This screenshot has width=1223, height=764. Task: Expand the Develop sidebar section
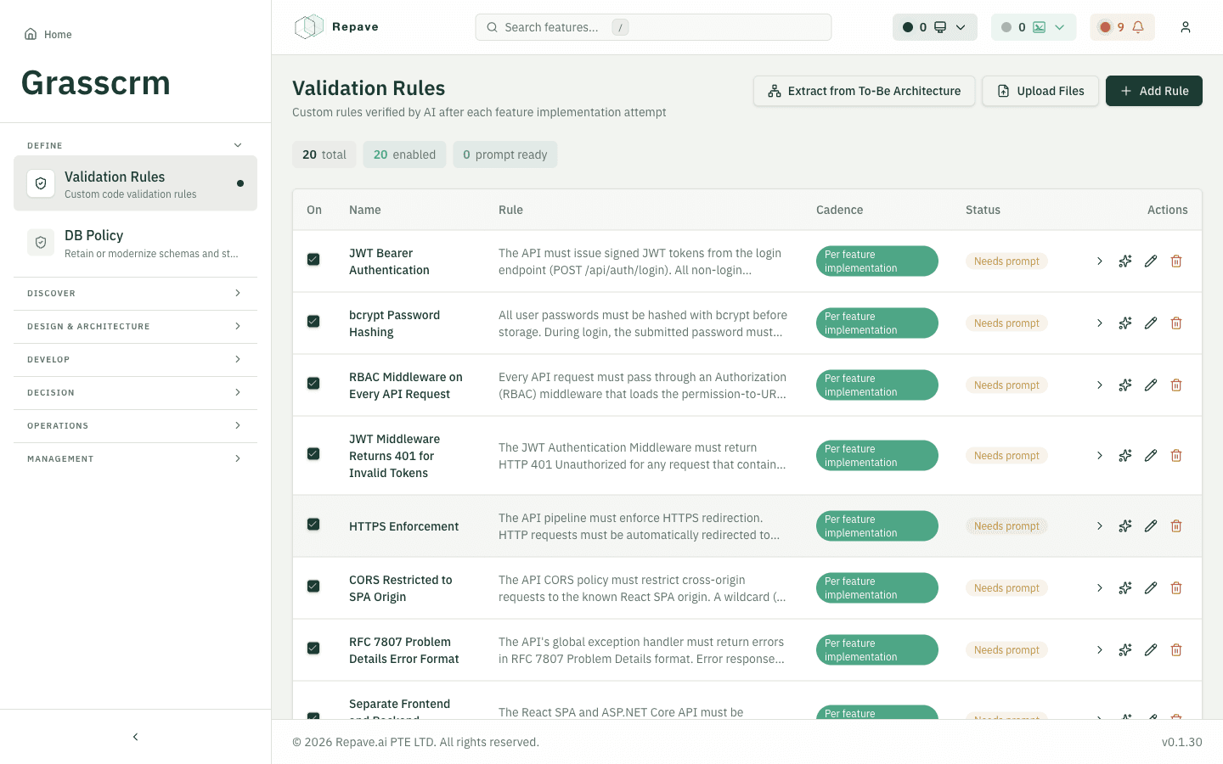click(135, 360)
